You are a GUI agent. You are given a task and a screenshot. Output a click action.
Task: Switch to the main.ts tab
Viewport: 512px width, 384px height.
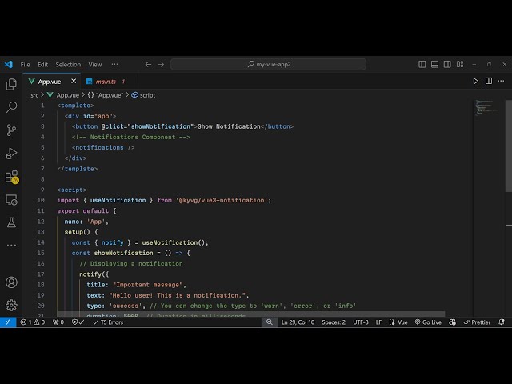[x=106, y=81]
